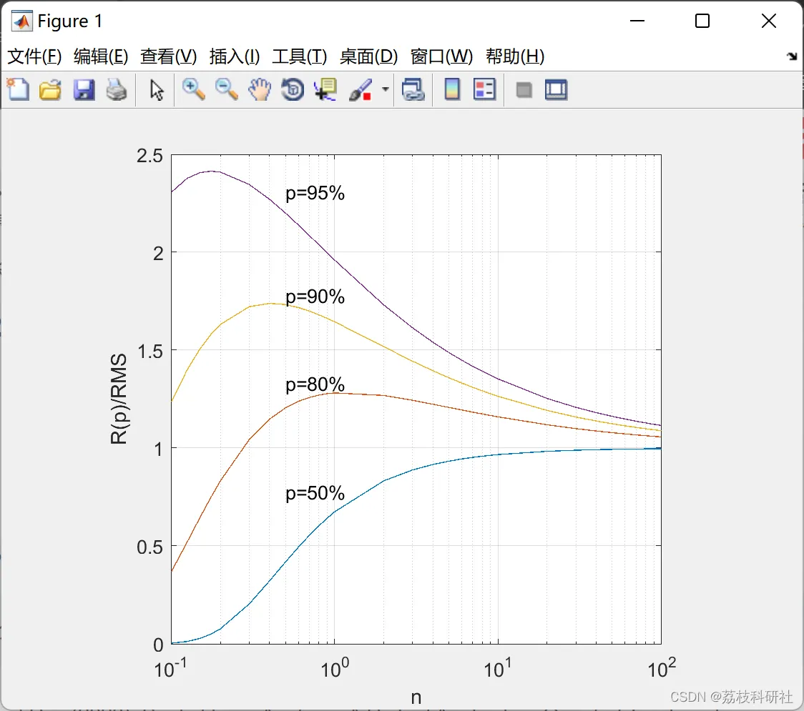The height and width of the screenshot is (711, 804).
Task: Select the p=50% annotation text
Action: (x=315, y=493)
